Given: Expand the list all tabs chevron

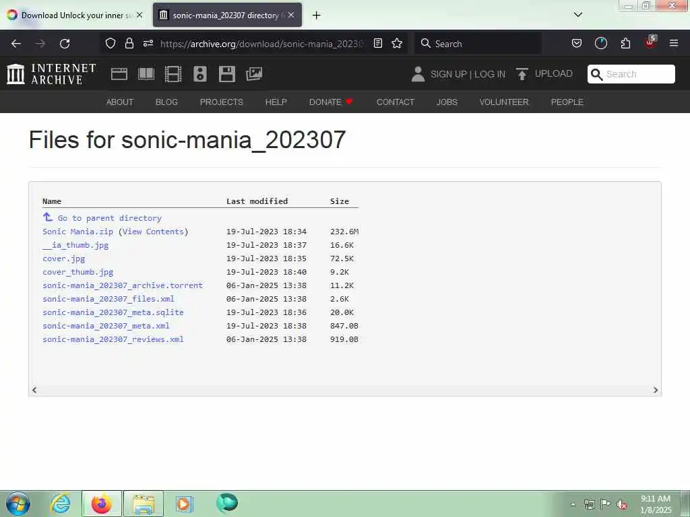Looking at the screenshot, I should coord(578,15).
